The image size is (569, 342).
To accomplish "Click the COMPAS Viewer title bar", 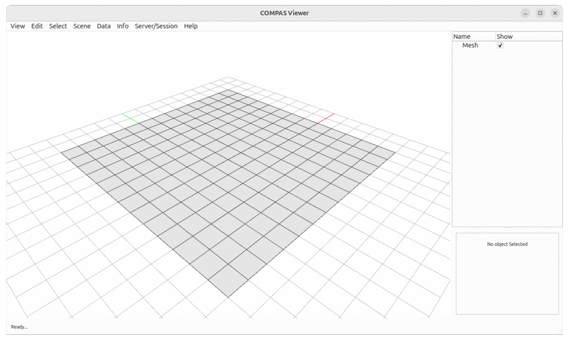I will point(284,13).
